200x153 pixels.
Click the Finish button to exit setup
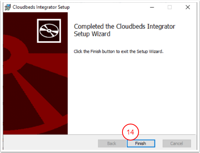141,143
